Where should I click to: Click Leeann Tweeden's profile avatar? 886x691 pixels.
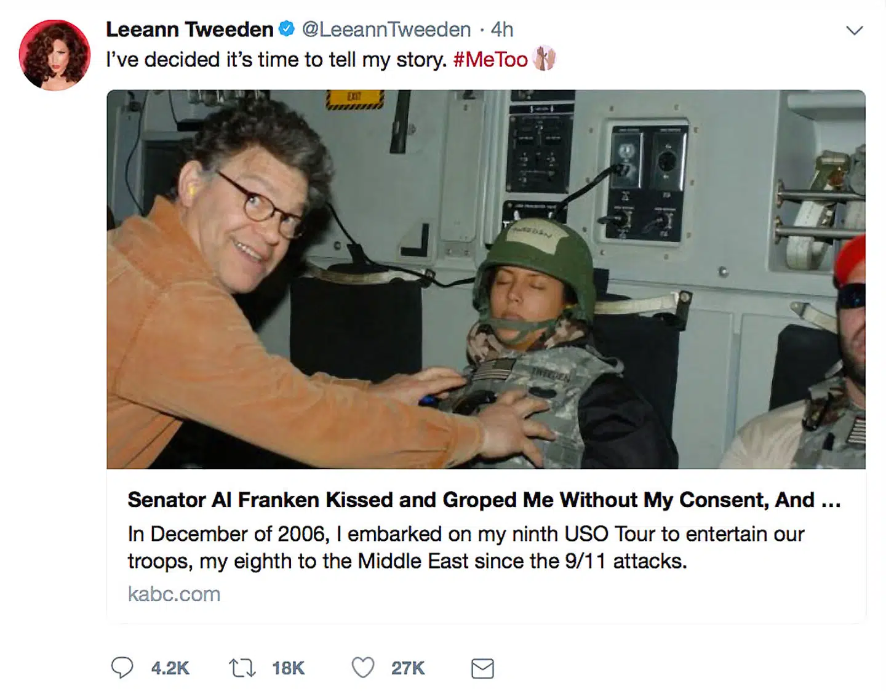55,50
